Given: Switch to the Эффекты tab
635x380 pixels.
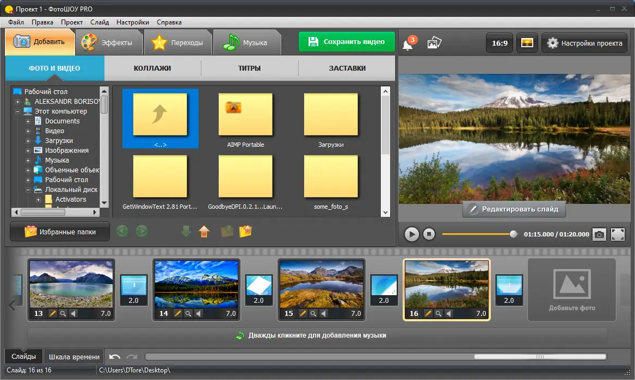Looking at the screenshot, I should [109, 42].
